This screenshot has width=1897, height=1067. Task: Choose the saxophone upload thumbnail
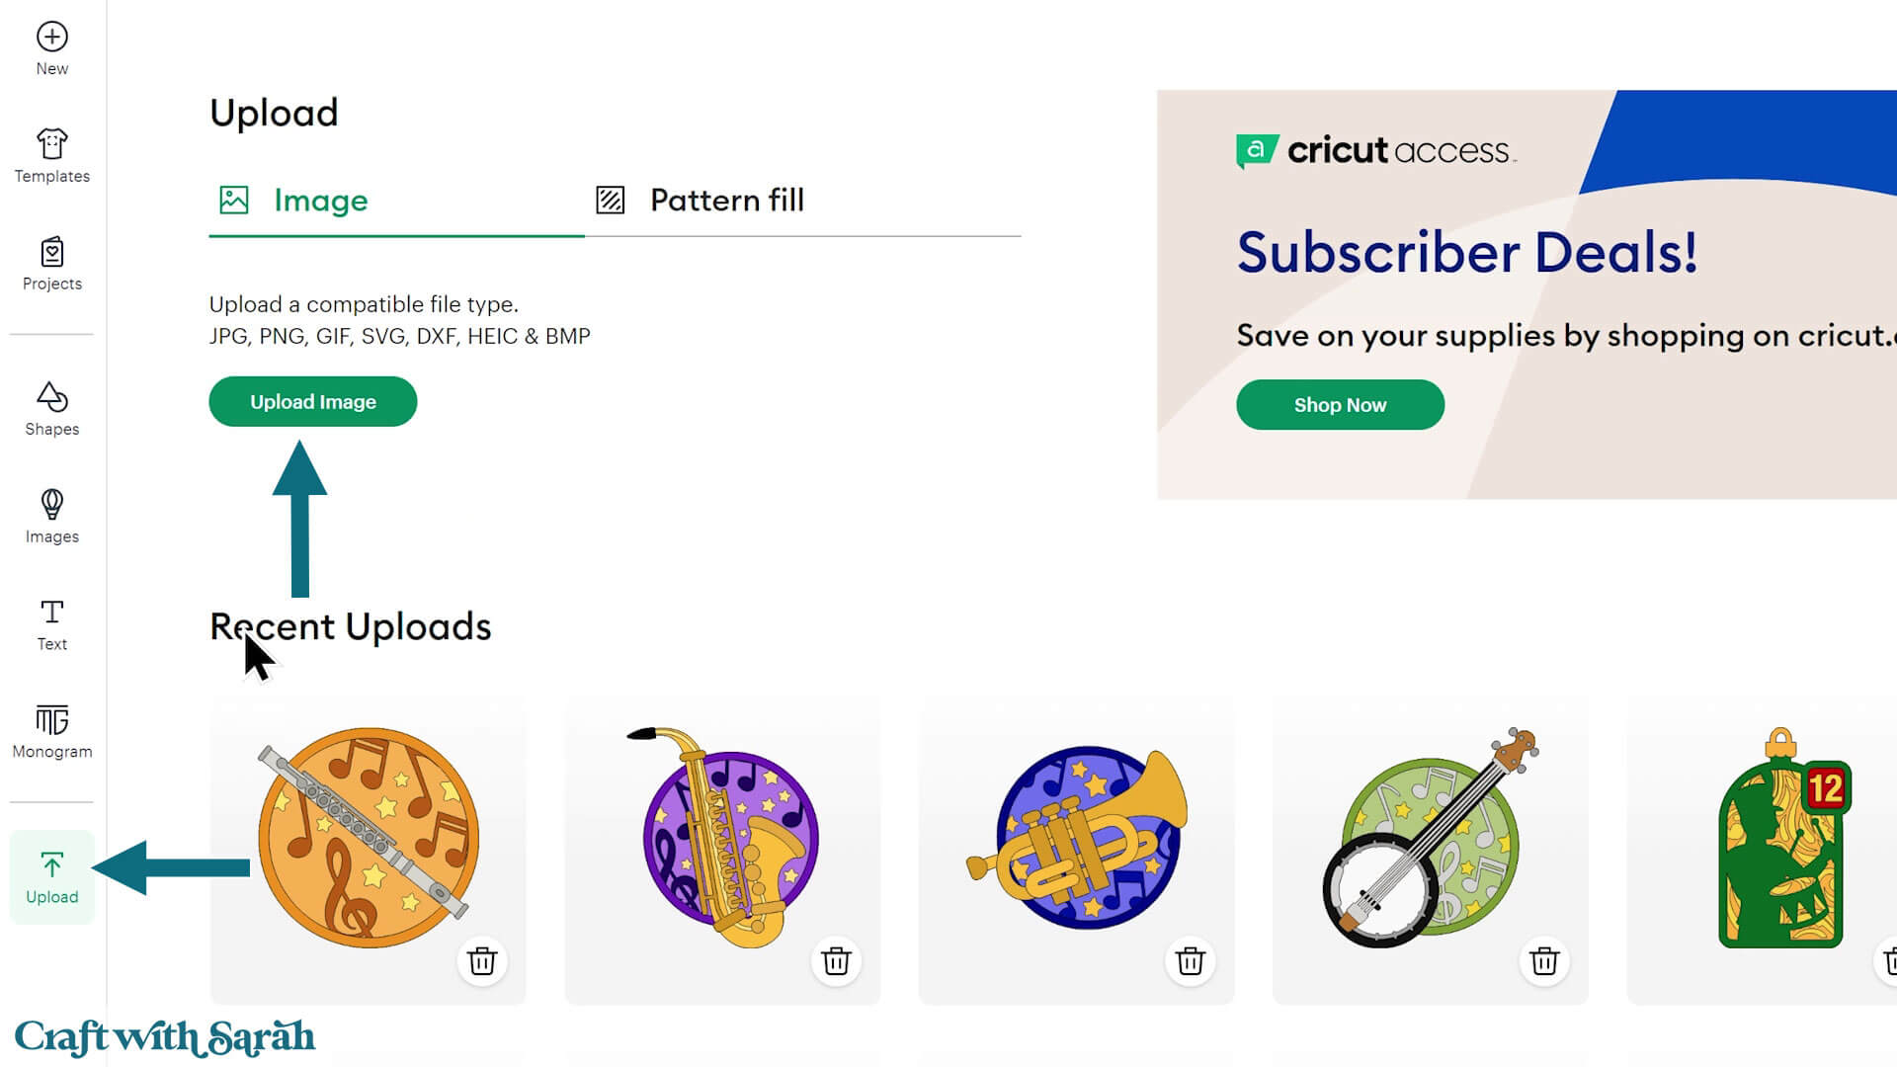[x=721, y=838]
